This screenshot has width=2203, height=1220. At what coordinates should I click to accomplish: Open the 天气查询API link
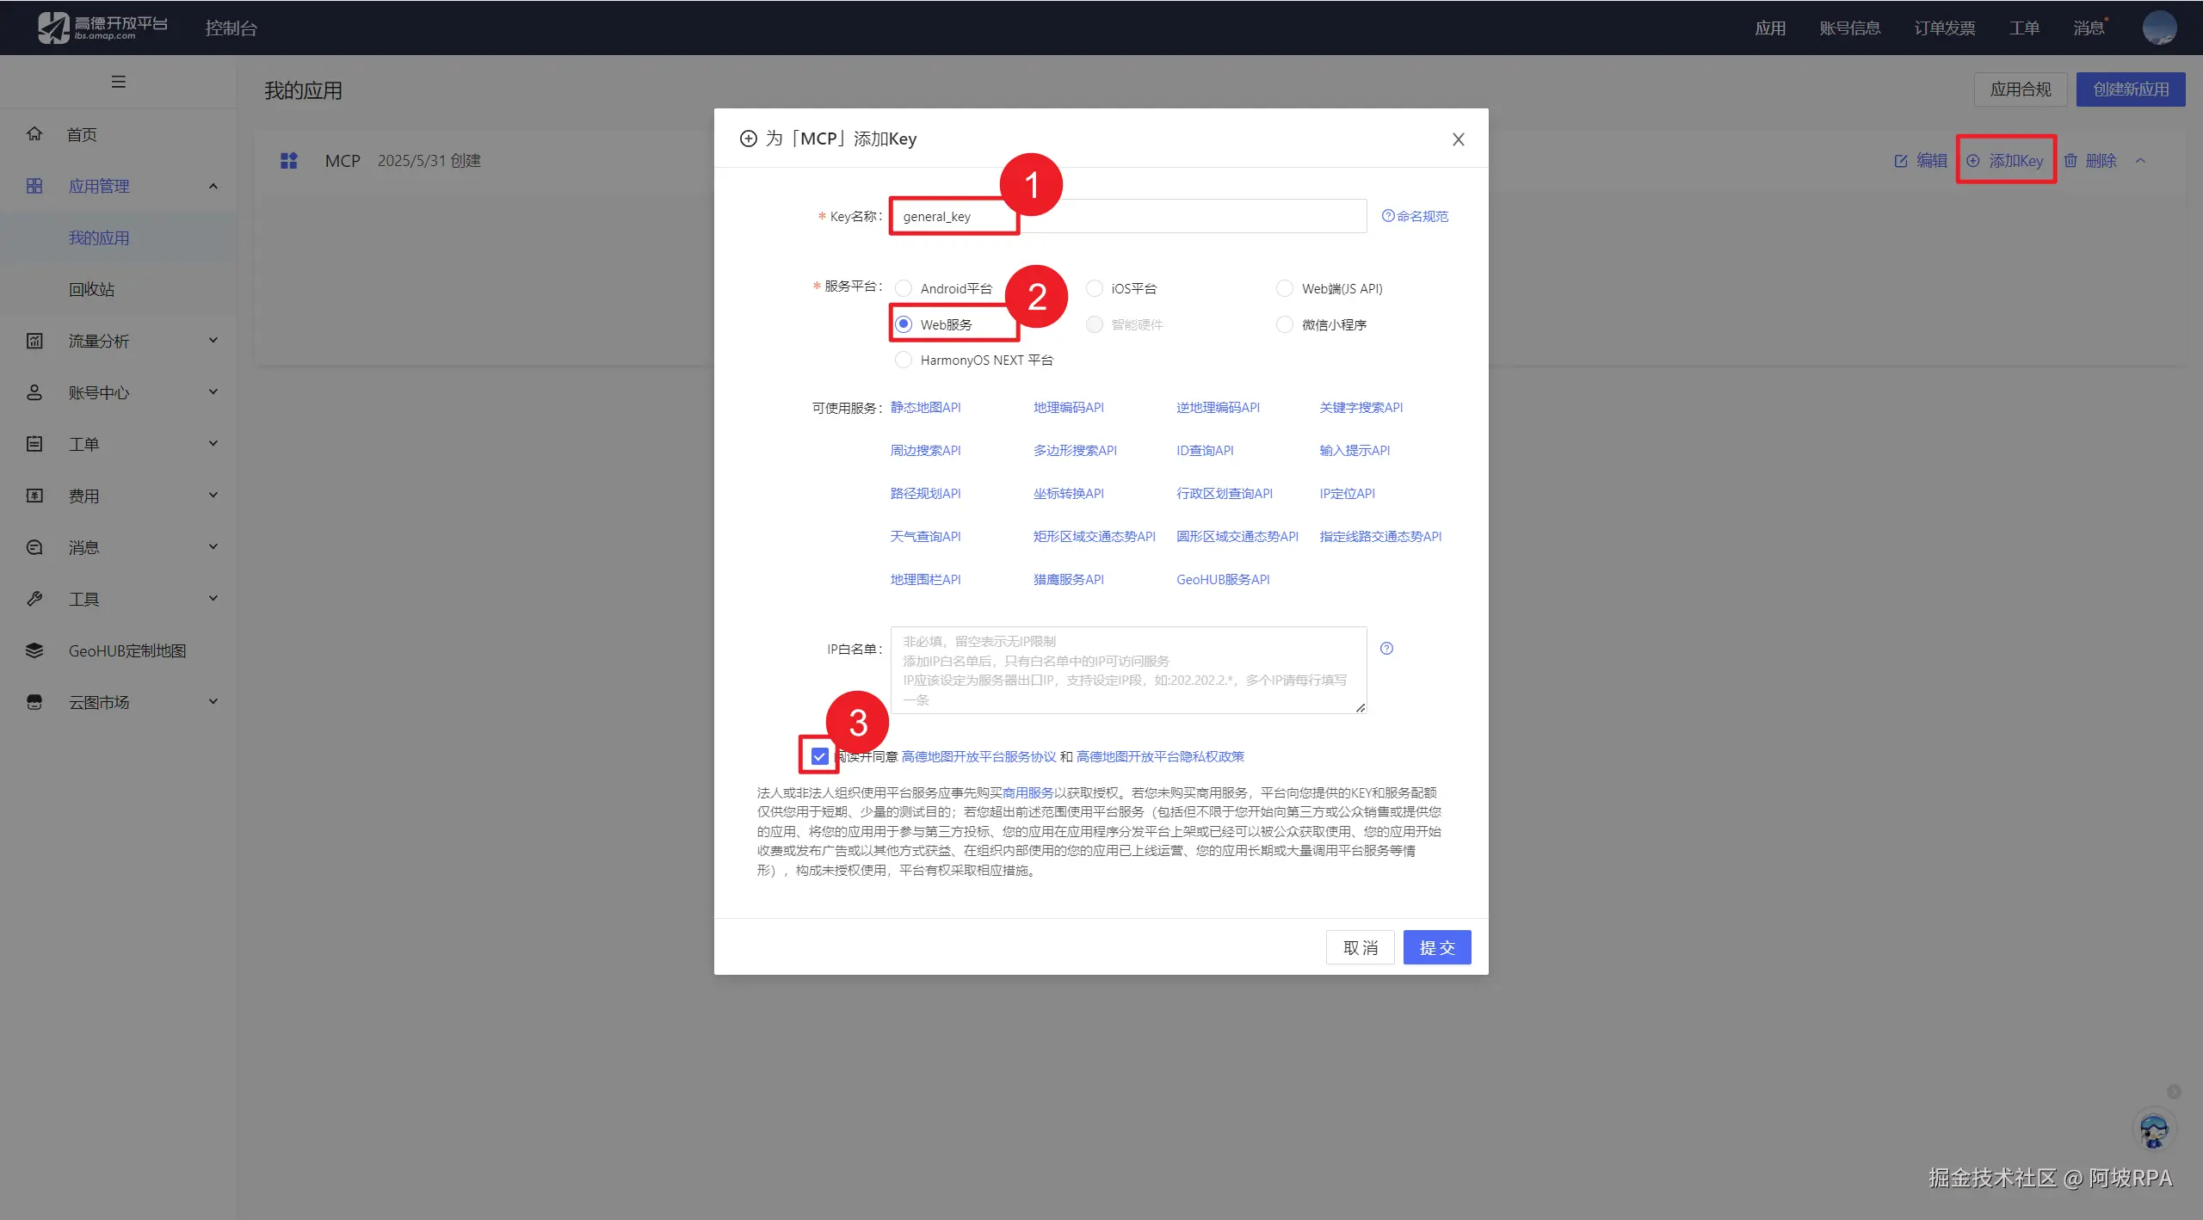(x=925, y=536)
